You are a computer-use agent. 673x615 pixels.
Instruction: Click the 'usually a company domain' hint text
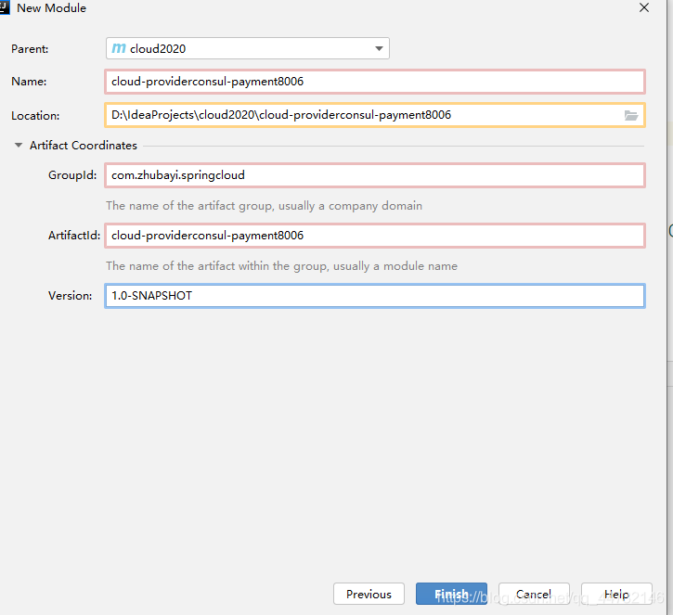[x=350, y=206]
